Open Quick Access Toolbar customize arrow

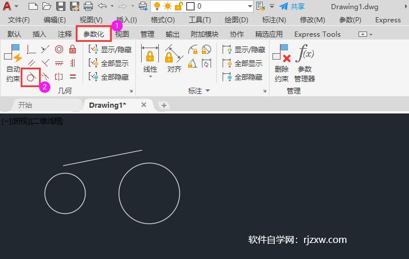(x=271, y=6)
